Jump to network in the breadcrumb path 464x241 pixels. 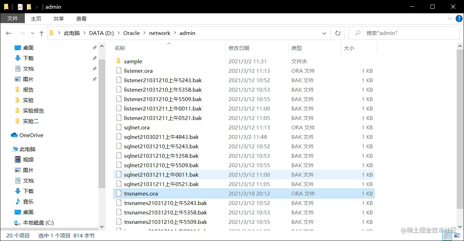[160, 33]
